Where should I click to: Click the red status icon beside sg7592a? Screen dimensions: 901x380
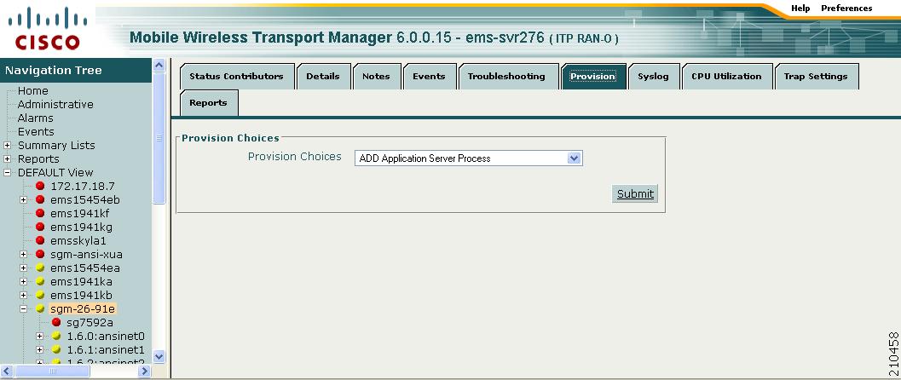click(x=56, y=323)
